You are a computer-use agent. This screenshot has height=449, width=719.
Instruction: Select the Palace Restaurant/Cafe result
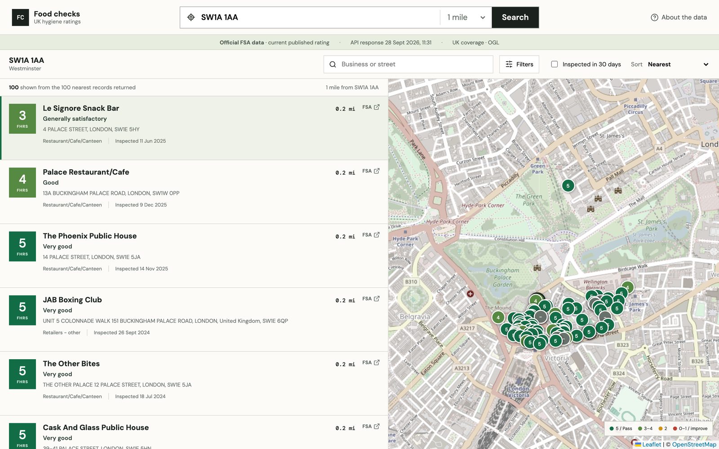tap(194, 192)
